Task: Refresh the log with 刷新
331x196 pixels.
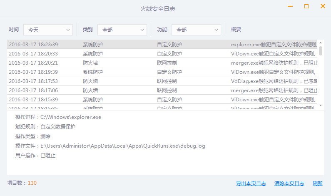Action: (318, 183)
